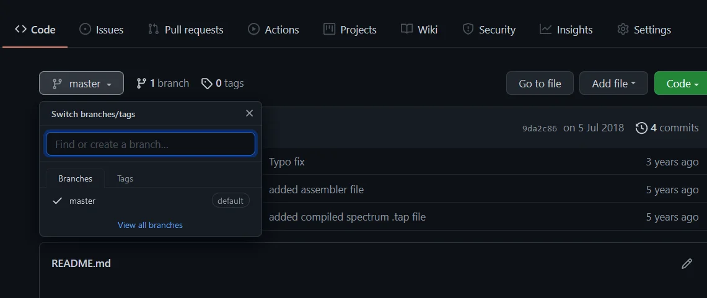This screenshot has width=707, height=298.
Task: Open the Pull requests tab
Action: click(185, 30)
